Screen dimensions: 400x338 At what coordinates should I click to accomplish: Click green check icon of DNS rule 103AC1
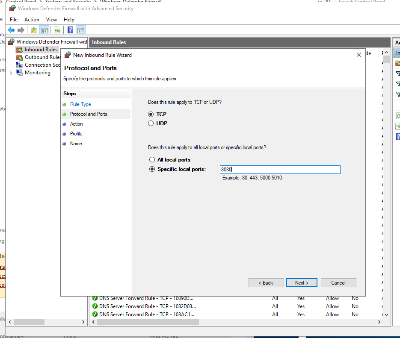[x=95, y=314]
